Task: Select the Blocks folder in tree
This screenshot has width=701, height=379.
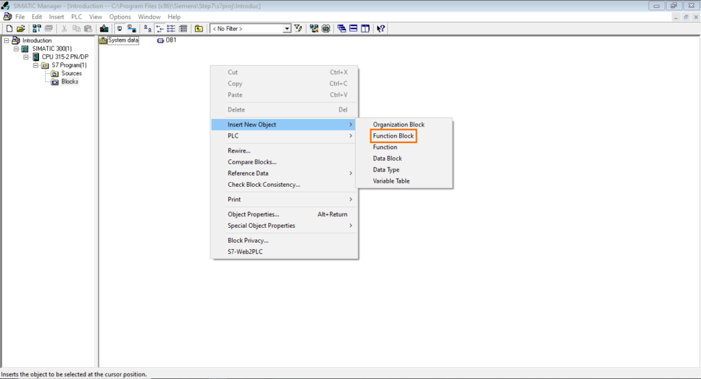Action: tap(70, 82)
